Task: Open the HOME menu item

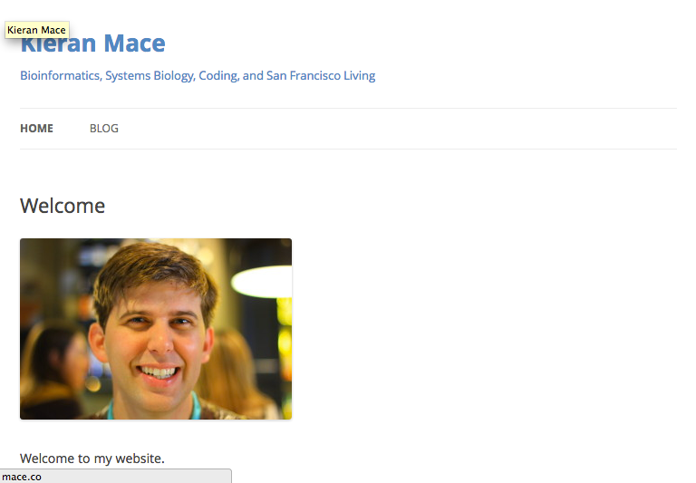Action: [x=36, y=129]
